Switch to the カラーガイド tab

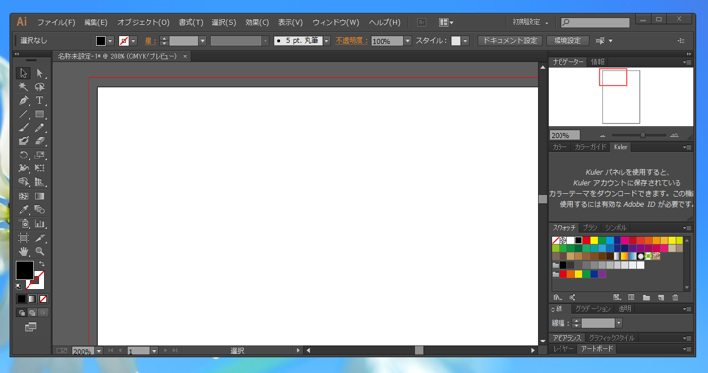pyautogui.click(x=589, y=147)
